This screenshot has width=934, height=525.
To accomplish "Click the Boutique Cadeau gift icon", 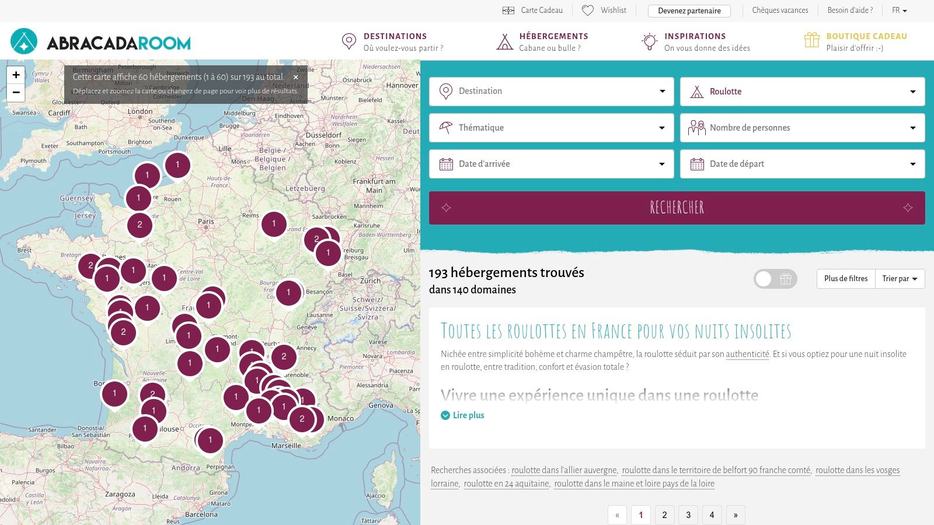I will coord(812,40).
